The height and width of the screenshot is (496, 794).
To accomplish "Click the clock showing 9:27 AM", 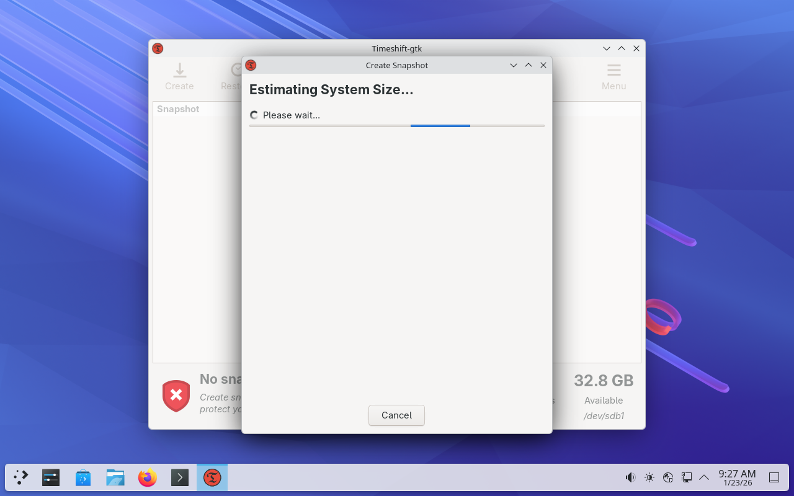I will tap(737, 477).
